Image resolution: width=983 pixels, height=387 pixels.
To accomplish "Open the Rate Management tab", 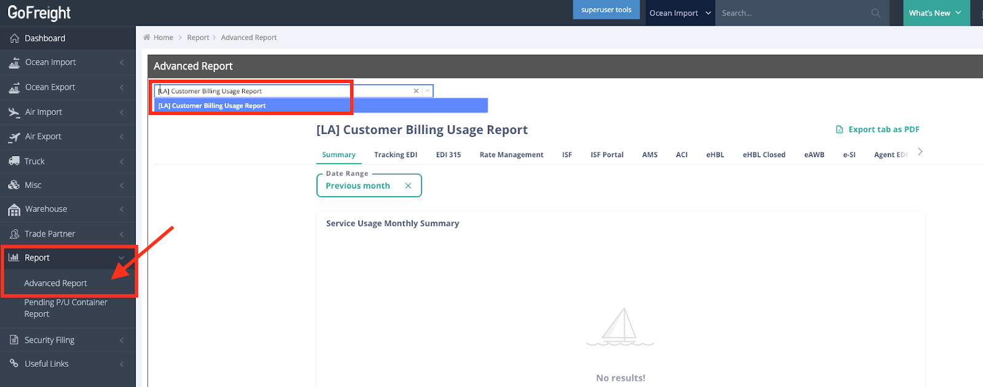I will (x=511, y=155).
